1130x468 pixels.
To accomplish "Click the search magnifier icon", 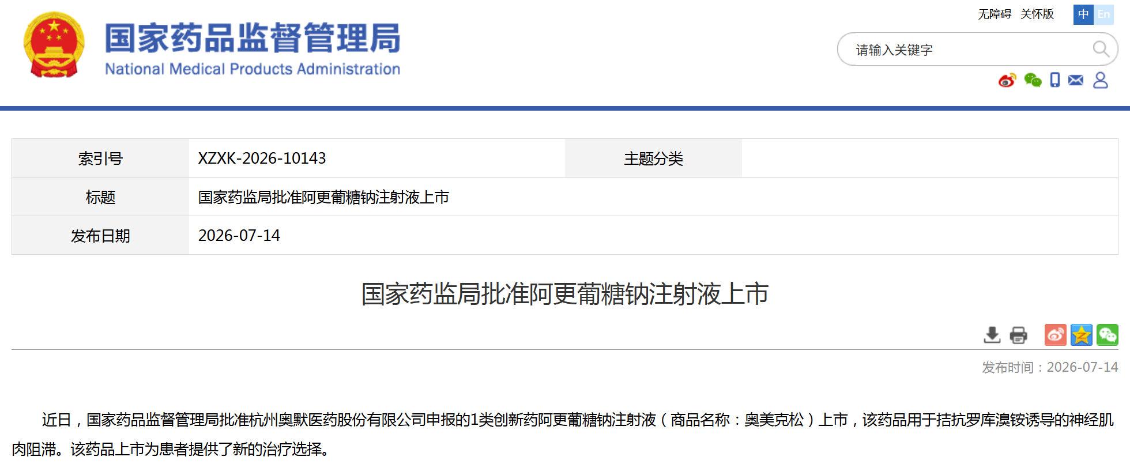I will coord(1101,49).
